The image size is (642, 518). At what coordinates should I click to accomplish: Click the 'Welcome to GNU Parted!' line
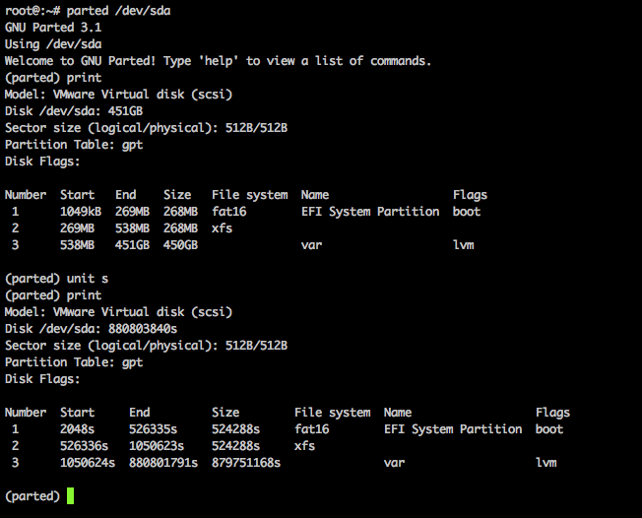click(219, 61)
